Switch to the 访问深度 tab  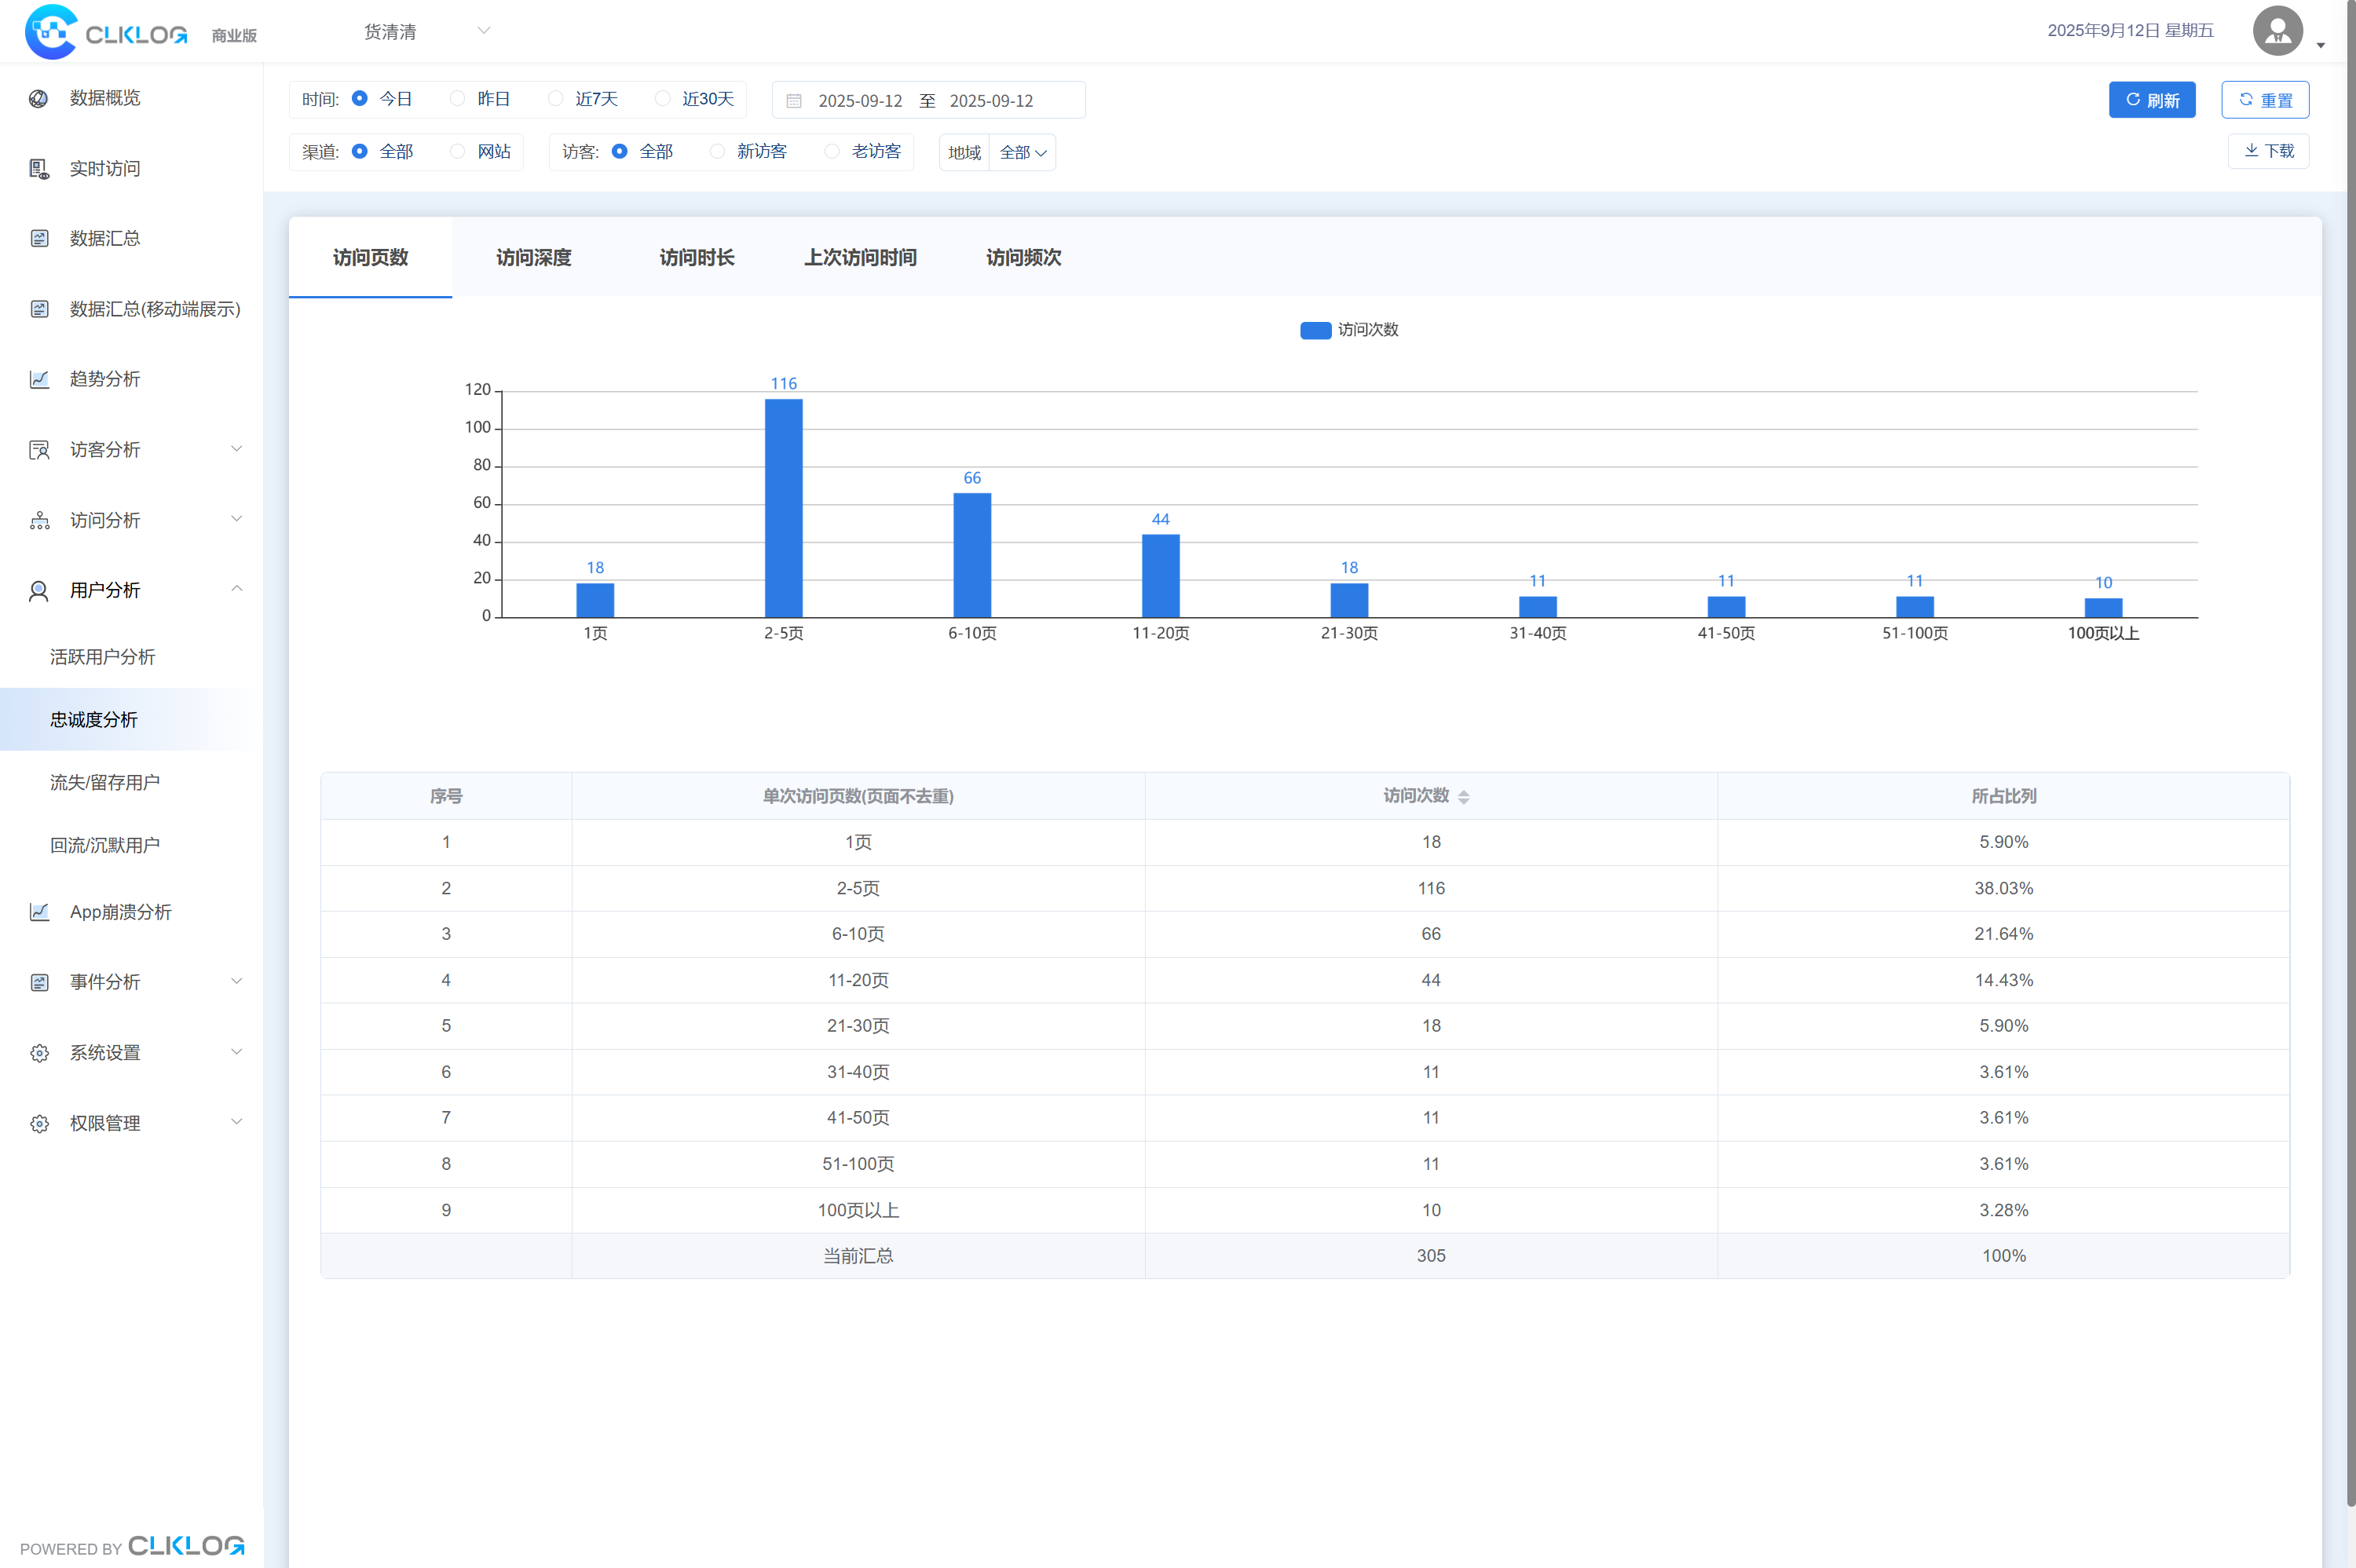[533, 258]
